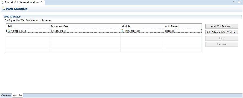Switch to the Overview tab
243x98 pixels.
(6, 96)
